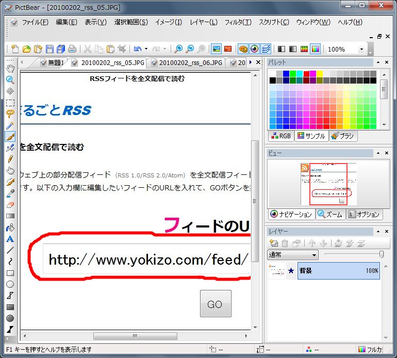Screen dimensions: 397x358
Task: Click the canvas horizontal scrollbar thumb
Action: 135,336
